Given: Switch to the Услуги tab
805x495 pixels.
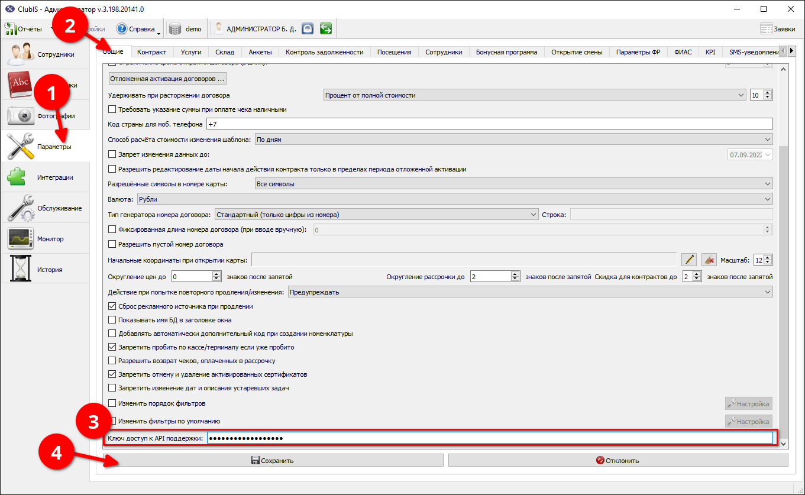Looking at the screenshot, I should pyautogui.click(x=191, y=52).
